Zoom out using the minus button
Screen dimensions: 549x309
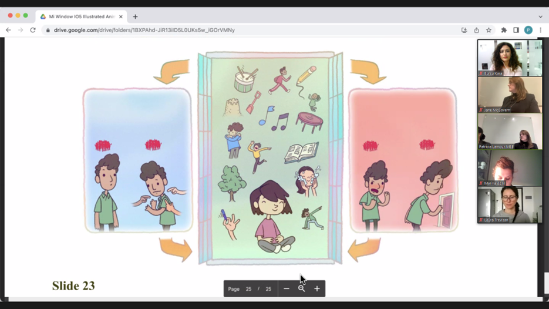(287, 288)
